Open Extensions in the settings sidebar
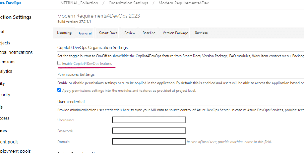 7,62
